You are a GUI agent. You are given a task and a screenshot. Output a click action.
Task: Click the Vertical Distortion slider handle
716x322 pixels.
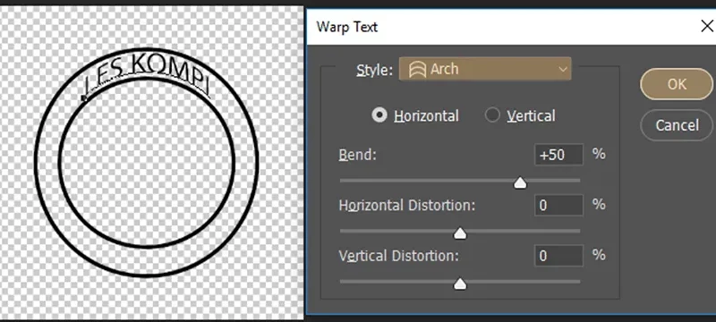(x=460, y=284)
